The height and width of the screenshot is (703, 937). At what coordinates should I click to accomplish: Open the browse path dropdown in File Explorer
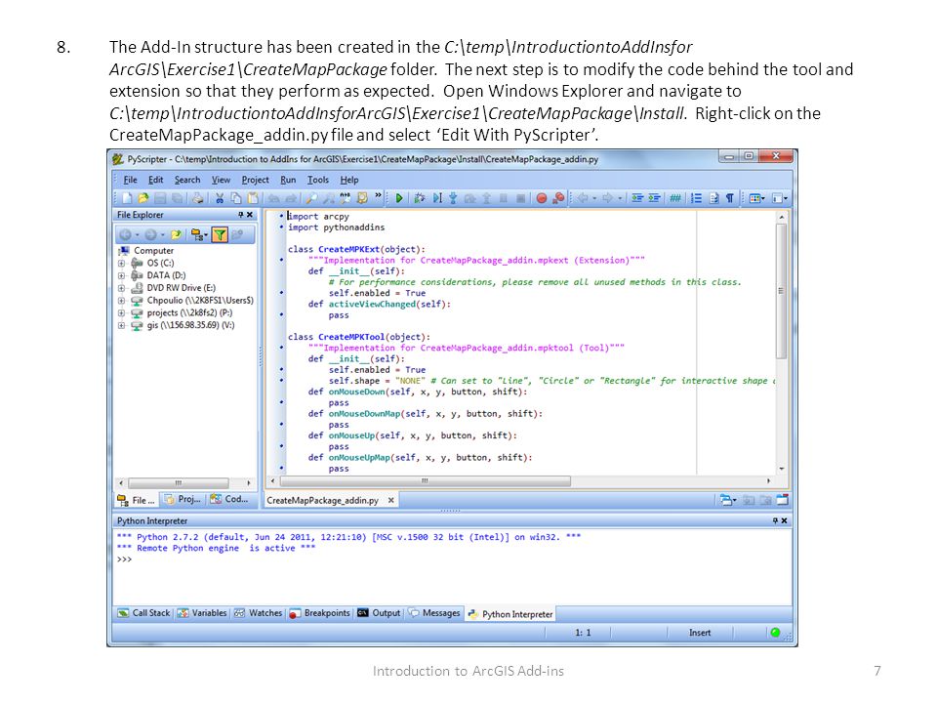(199, 235)
